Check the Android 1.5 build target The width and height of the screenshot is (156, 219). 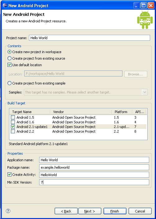(13, 117)
